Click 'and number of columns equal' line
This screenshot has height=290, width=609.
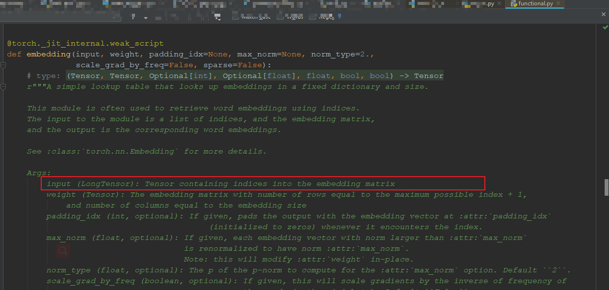pyautogui.click(x=186, y=206)
